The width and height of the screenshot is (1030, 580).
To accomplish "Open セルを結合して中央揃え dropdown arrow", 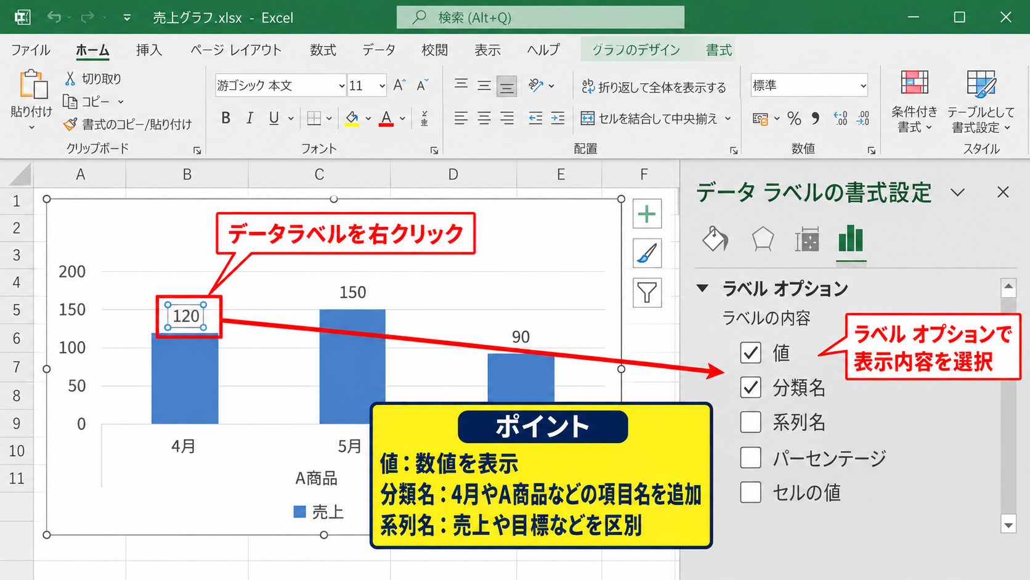I will (x=728, y=118).
